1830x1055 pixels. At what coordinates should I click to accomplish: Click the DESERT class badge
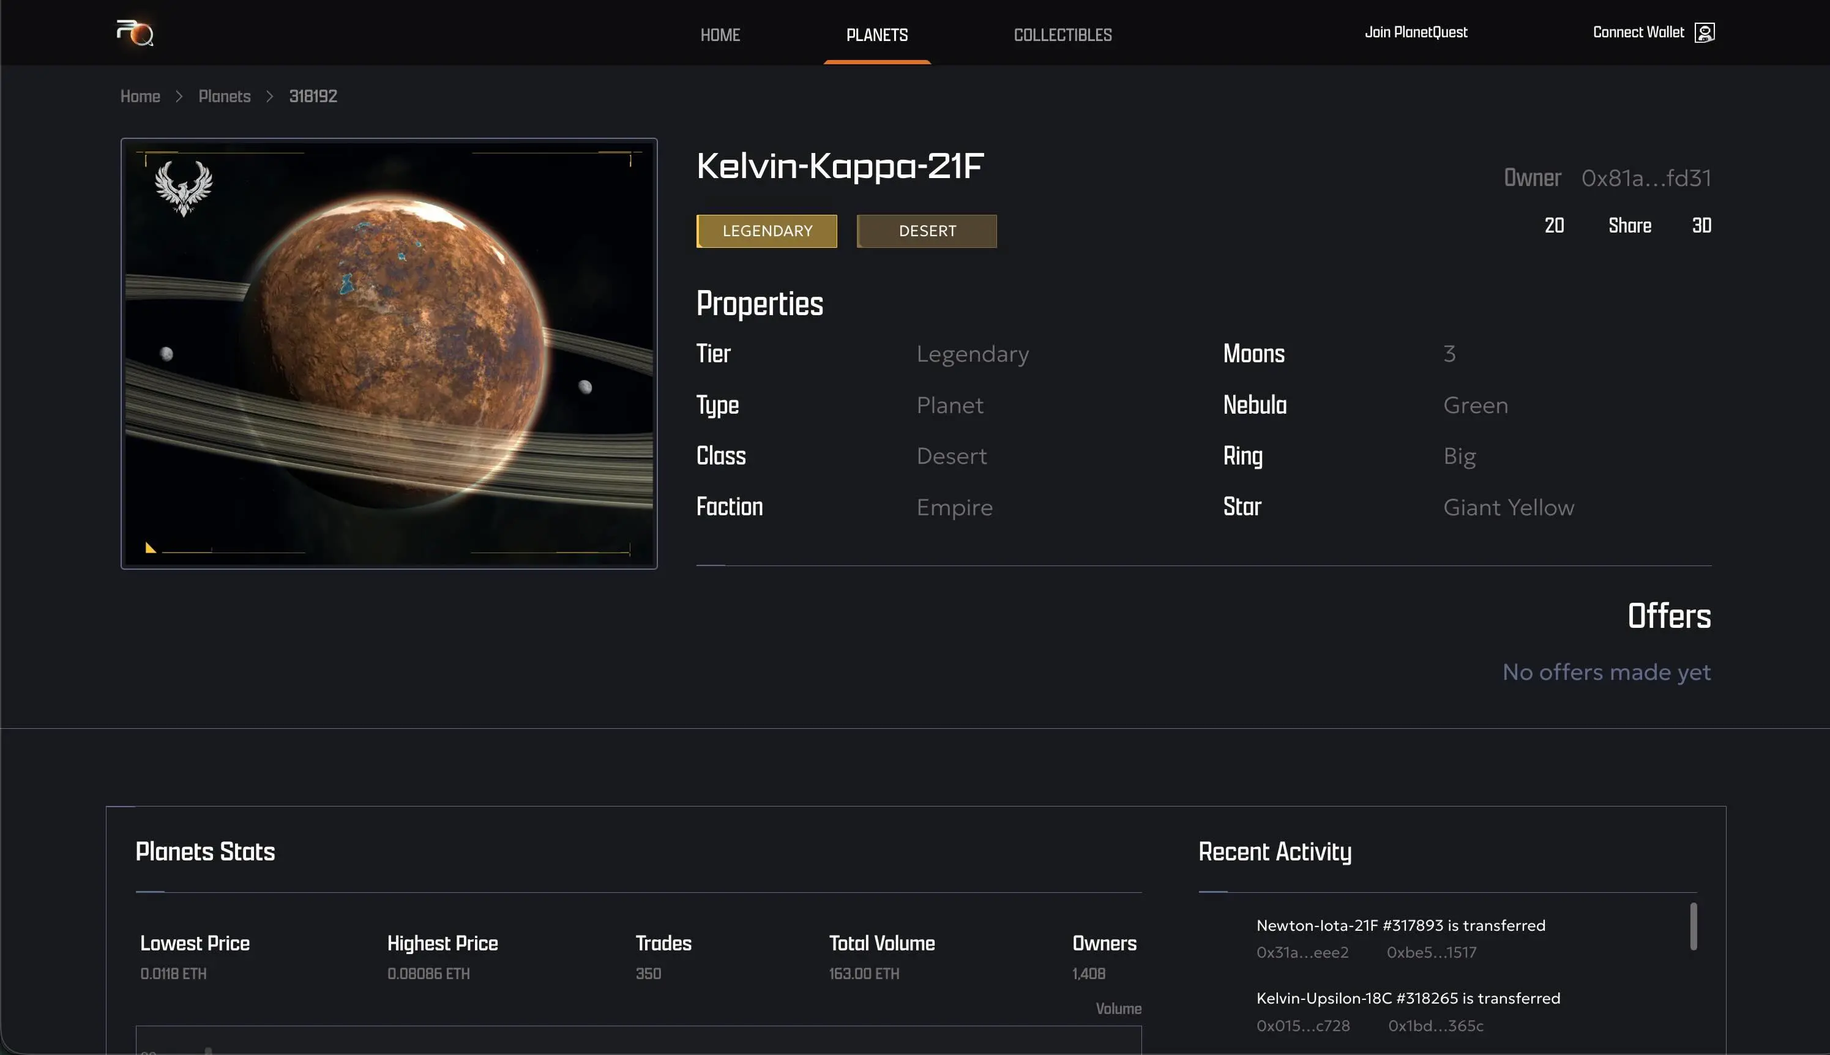coord(927,231)
